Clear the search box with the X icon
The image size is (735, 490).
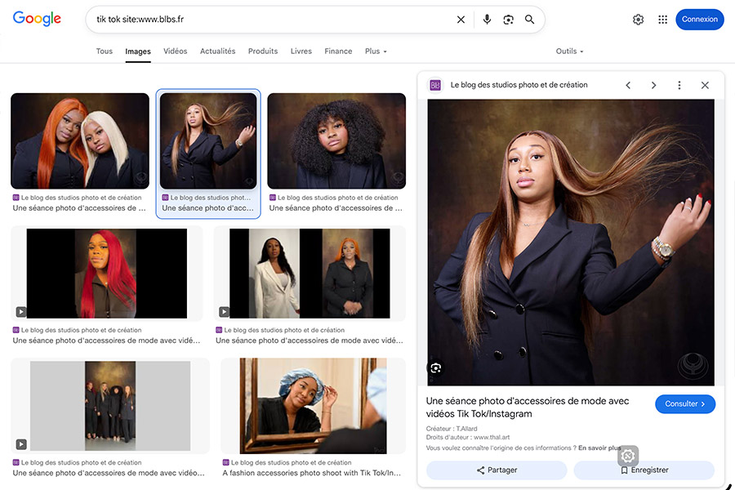(461, 20)
